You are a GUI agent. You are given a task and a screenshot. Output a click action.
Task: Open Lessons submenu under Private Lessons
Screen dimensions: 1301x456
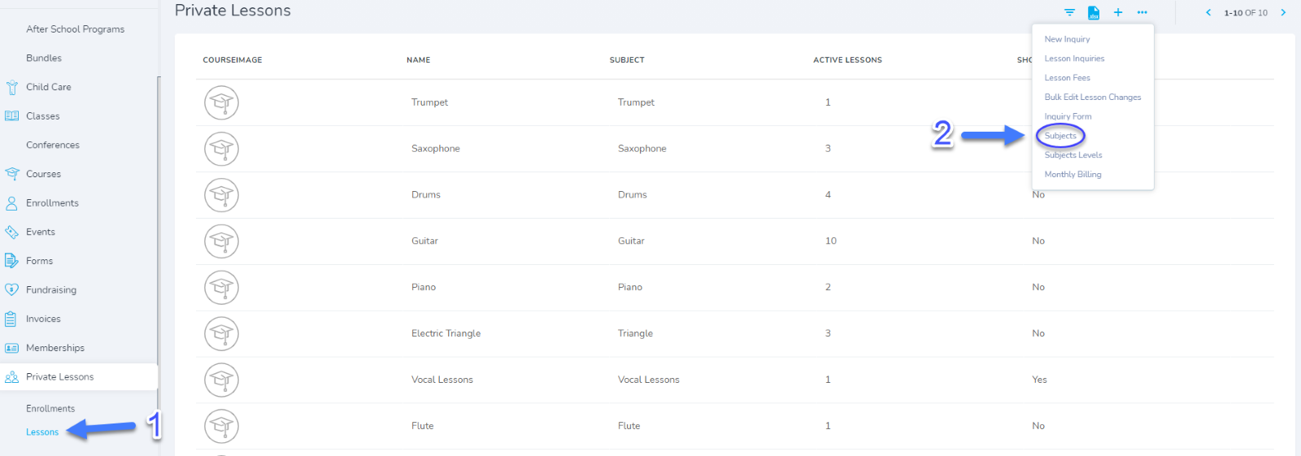point(42,432)
